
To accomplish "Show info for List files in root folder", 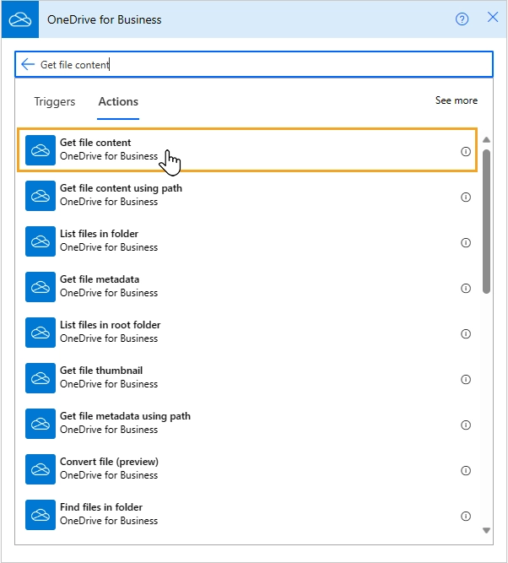I will [466, 334].
